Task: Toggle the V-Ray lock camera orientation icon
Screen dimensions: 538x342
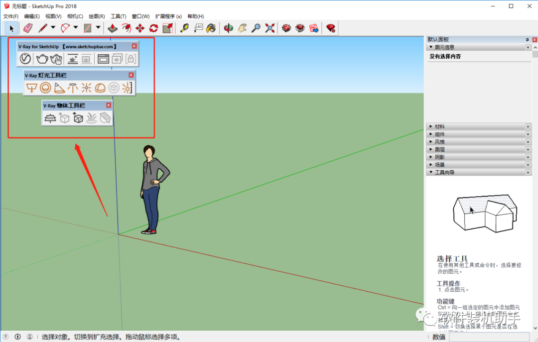Action: tap(131, 59)
